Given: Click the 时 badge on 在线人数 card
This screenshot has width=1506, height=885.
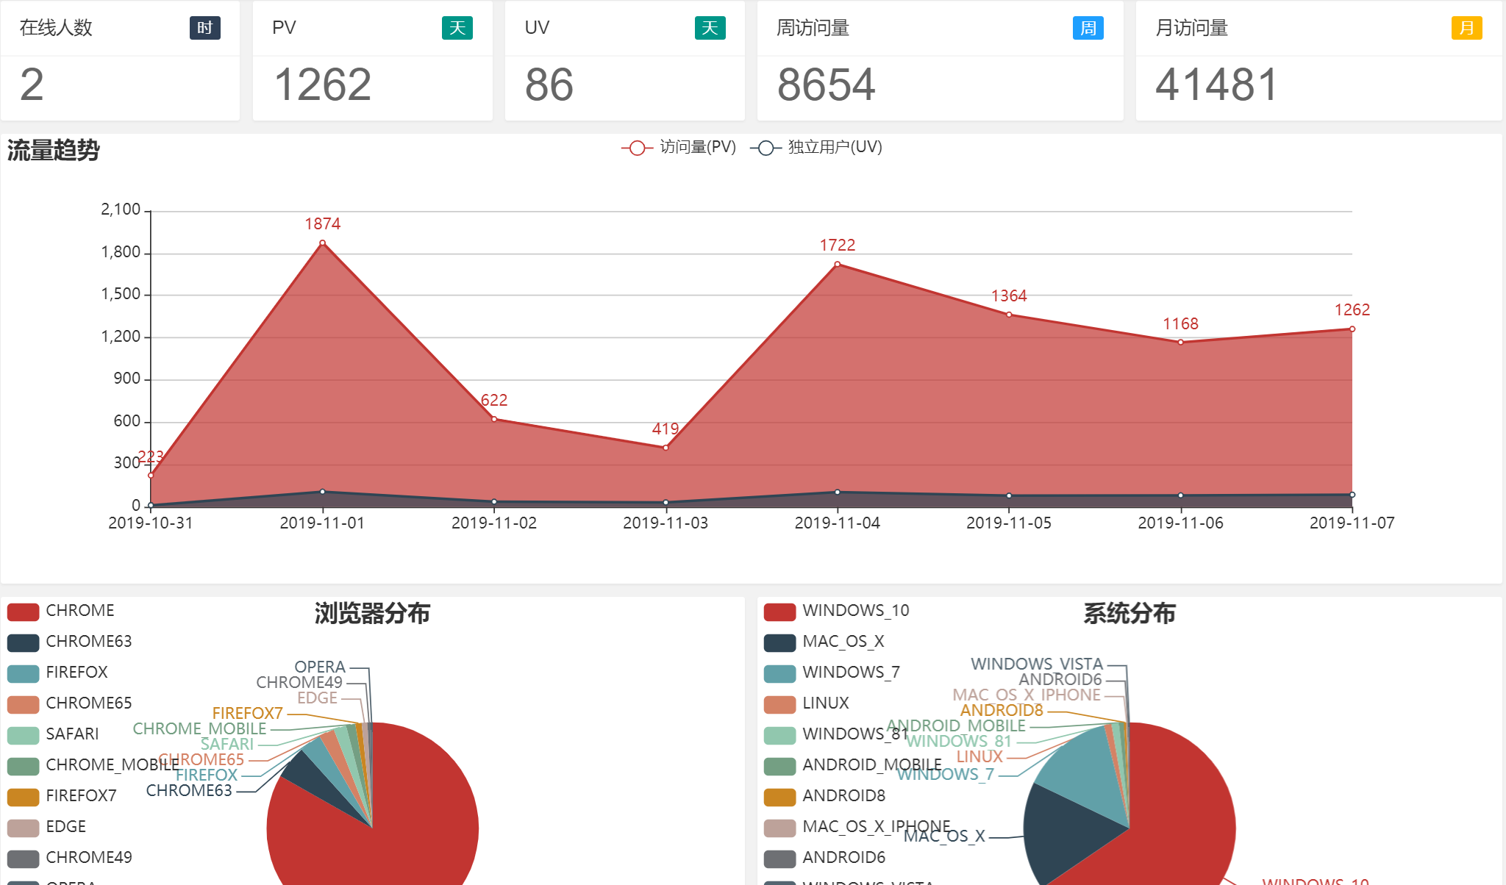Looking at the screenshot, I should [x=204, y=28].
